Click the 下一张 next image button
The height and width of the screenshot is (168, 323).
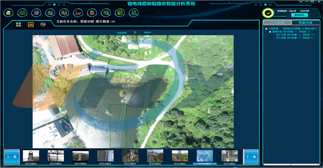(251, 157)
